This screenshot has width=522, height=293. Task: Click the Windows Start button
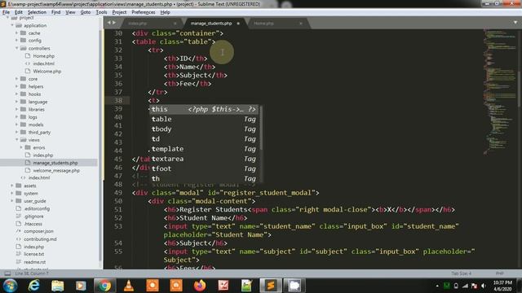click(11, 286)
